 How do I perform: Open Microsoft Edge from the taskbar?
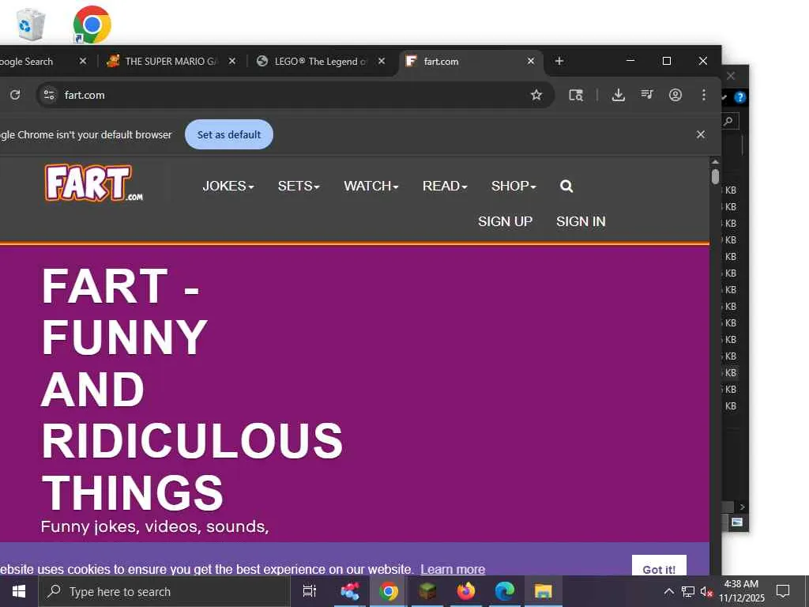pos(505,591)
